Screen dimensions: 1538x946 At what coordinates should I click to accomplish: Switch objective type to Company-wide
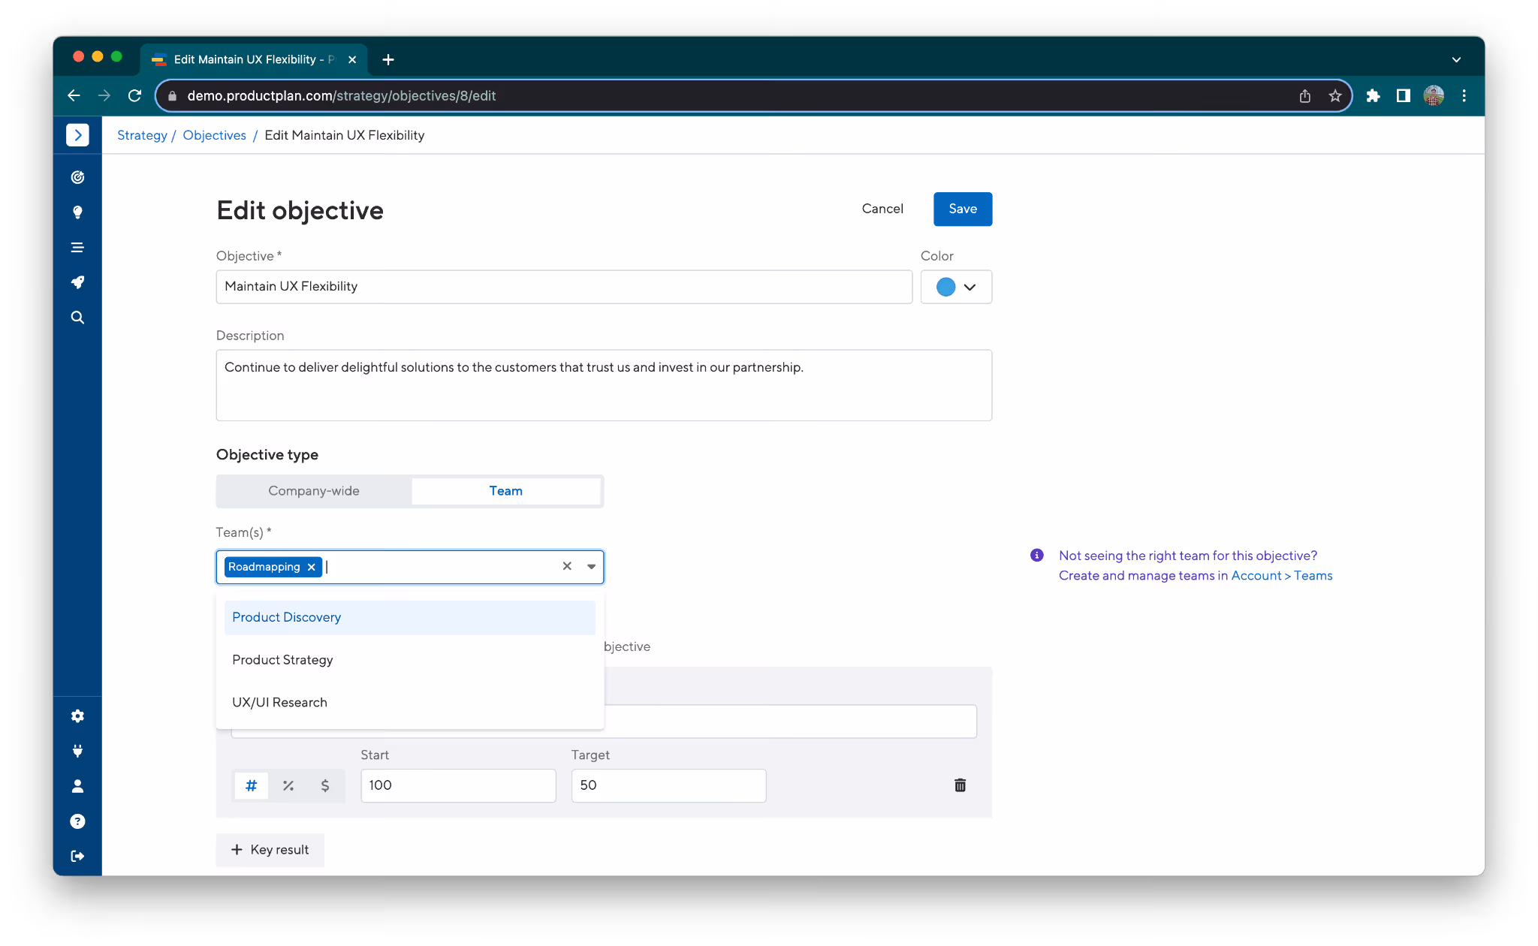(314, 491)
